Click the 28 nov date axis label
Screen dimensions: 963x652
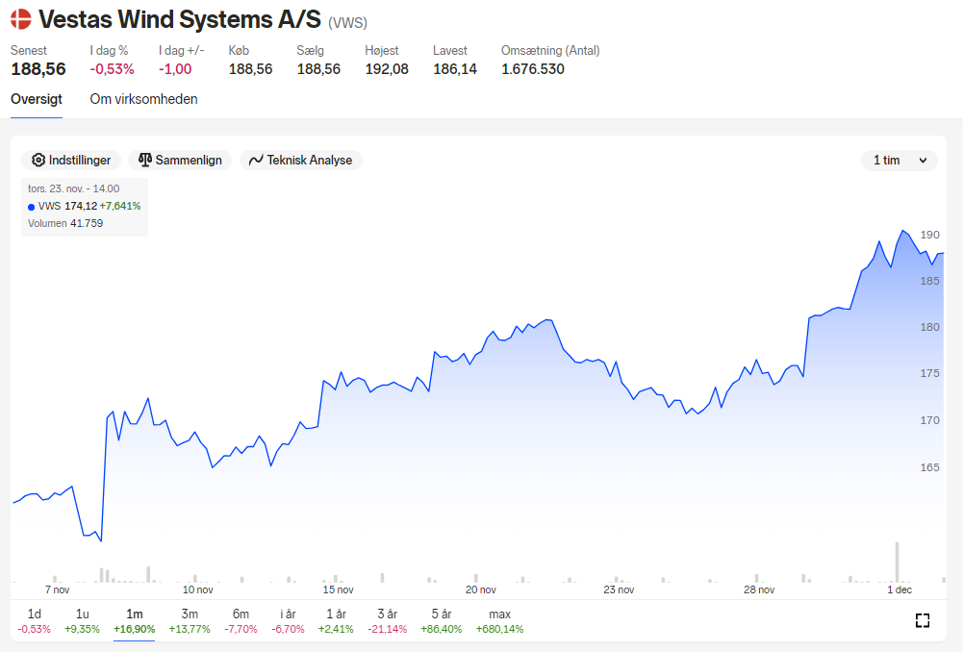759,589
